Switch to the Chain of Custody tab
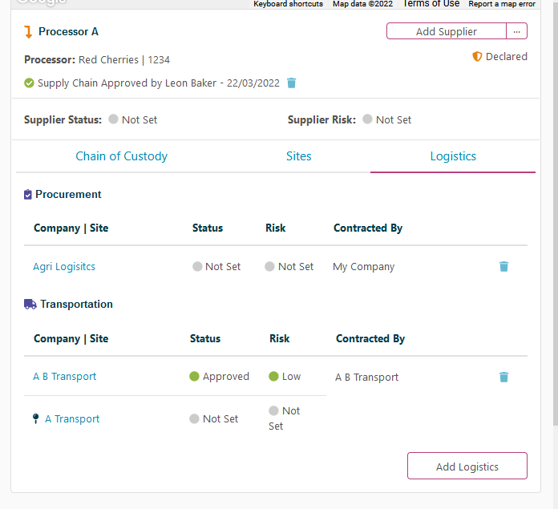The height and width of the screenshot is (509, 558). tap(122, 156)
